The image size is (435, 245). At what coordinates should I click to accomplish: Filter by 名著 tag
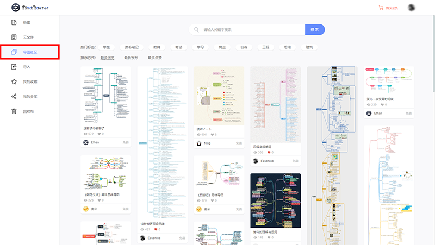coord(244,47)
